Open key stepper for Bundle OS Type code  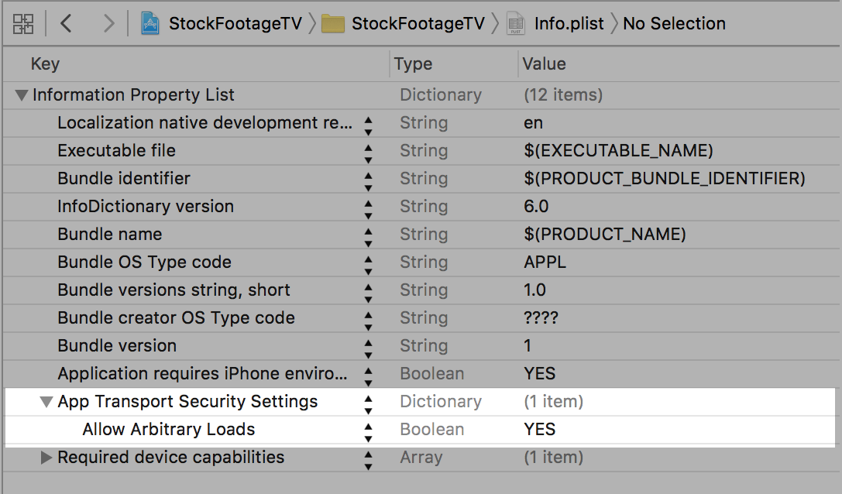pyautogui.click(x=369, y=265)
